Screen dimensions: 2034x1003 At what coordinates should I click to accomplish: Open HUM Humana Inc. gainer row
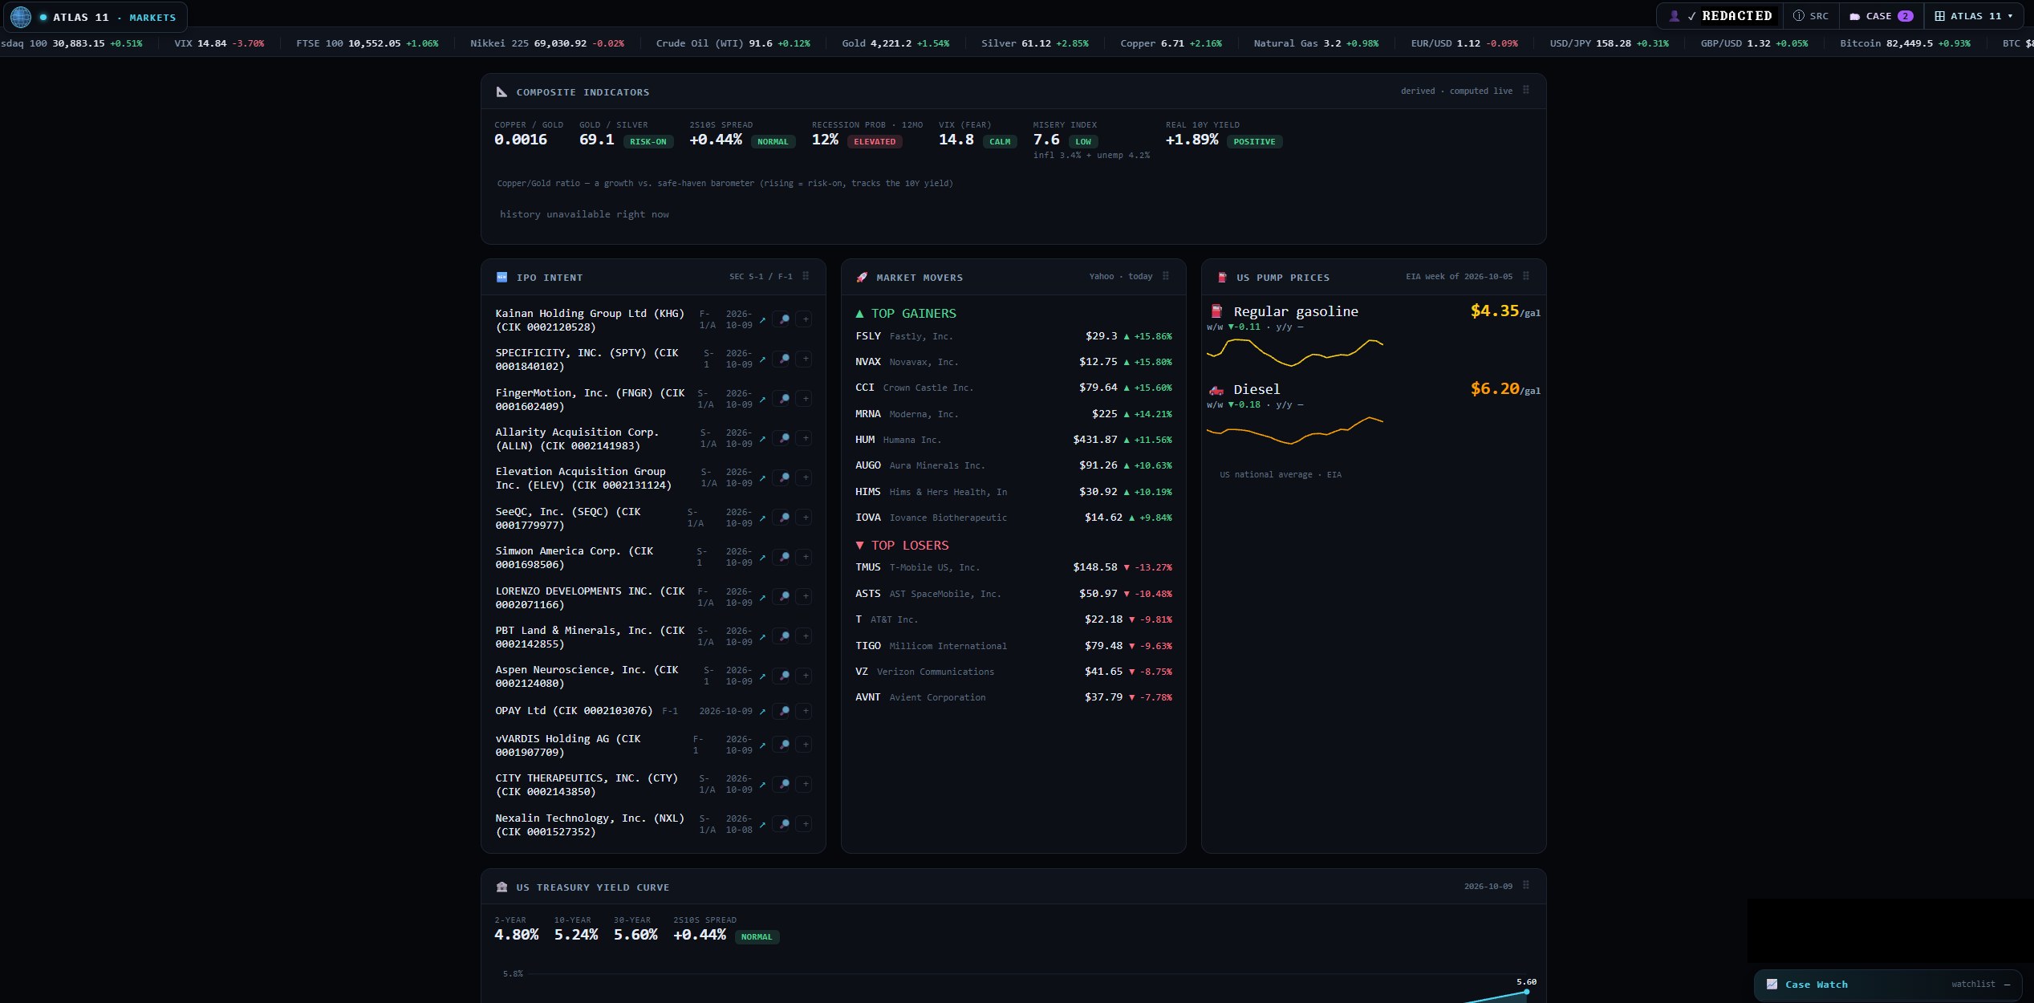[x=1013, y=440]
